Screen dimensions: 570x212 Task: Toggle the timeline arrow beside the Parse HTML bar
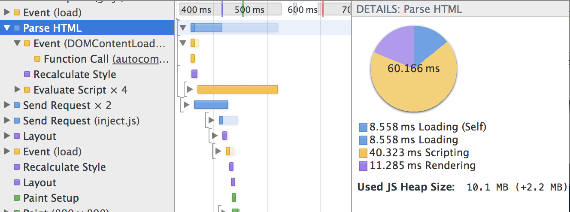click(x=183, y=28)
